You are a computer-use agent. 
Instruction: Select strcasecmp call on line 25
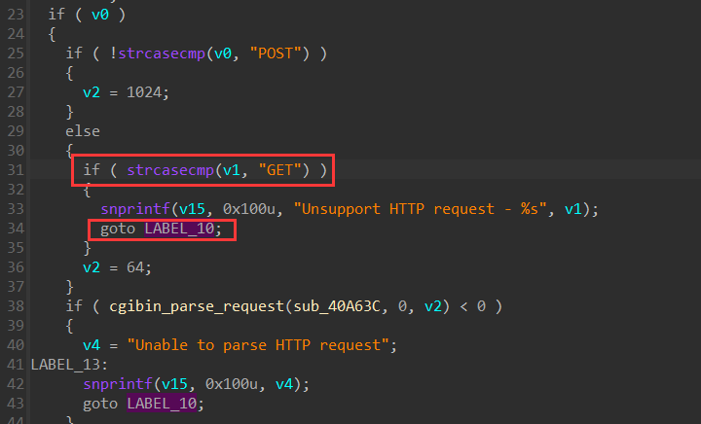coord(162,53)
